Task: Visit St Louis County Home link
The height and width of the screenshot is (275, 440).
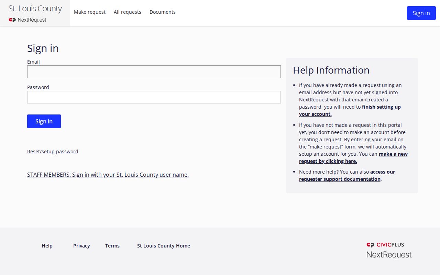Action: (x=164, y=246)
